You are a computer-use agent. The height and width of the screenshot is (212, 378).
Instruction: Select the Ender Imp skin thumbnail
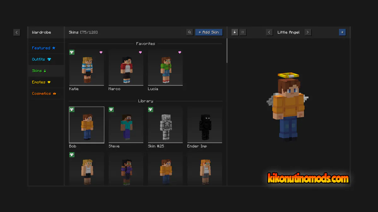click(205, 125)
